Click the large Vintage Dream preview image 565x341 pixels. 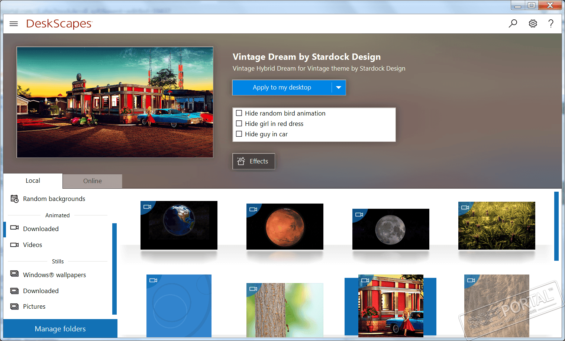(115, 102)
